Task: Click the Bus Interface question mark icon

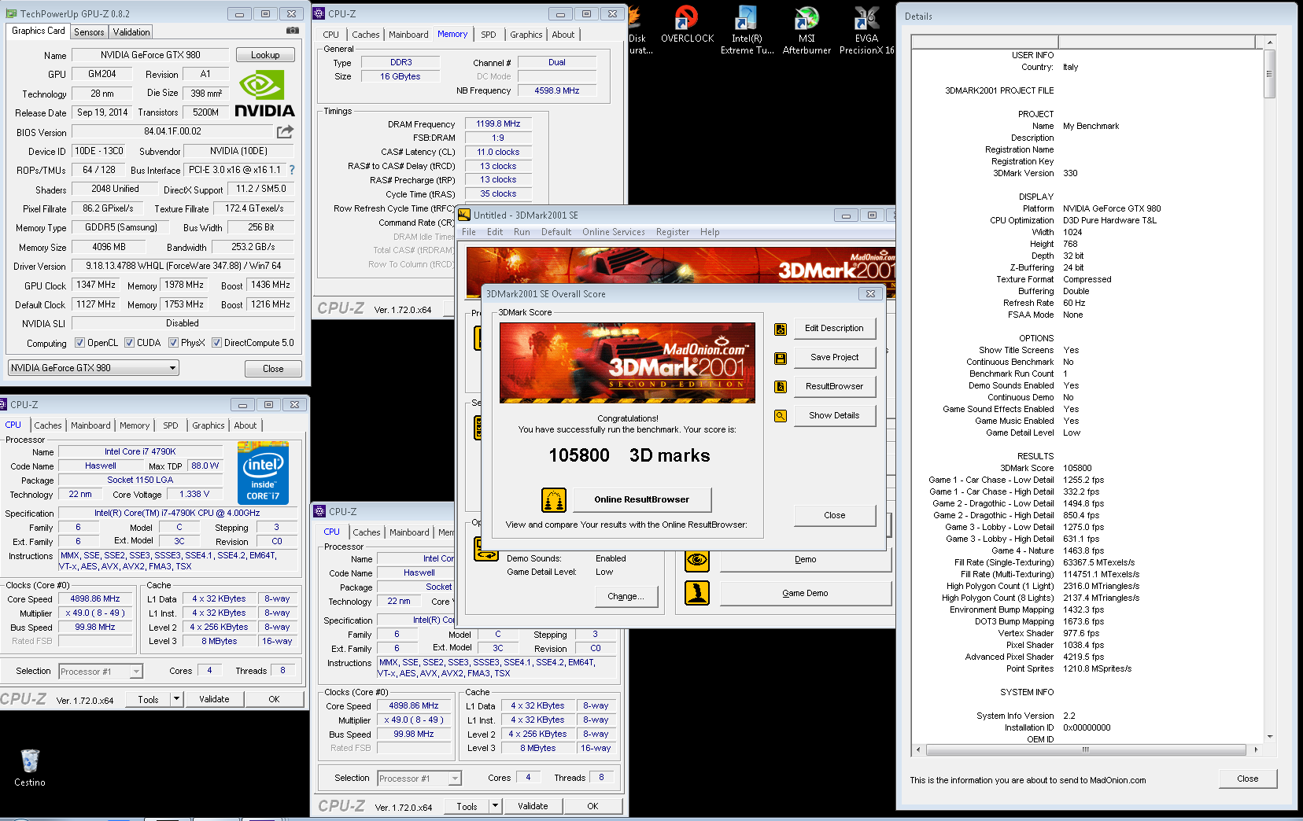Action: [x=292, y=170]
